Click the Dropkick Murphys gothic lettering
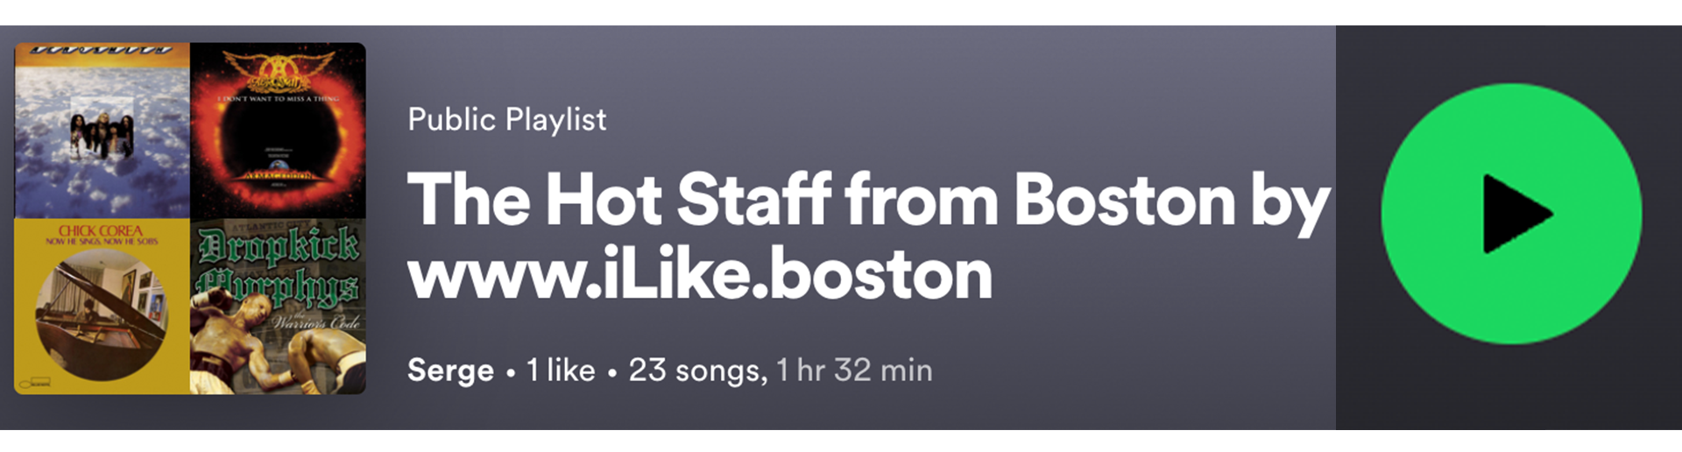This screenshot has height=452, width=1682. tap(278, 263)
